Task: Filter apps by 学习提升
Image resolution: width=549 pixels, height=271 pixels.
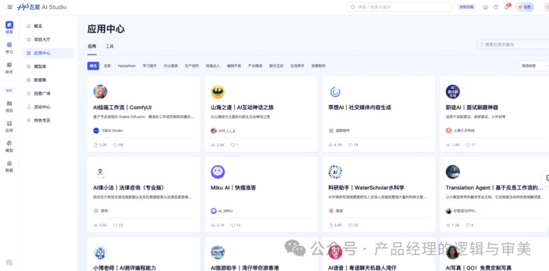Action: pos(149,66)
